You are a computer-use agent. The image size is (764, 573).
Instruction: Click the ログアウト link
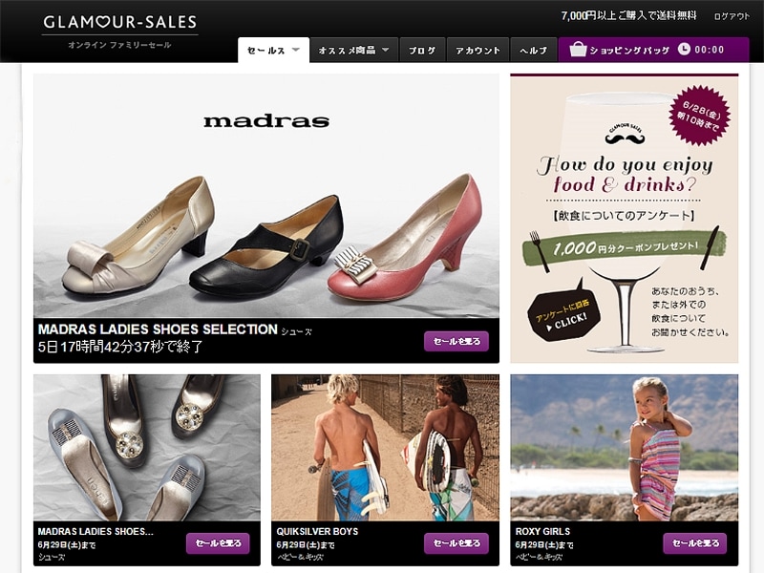pos(732,16)
